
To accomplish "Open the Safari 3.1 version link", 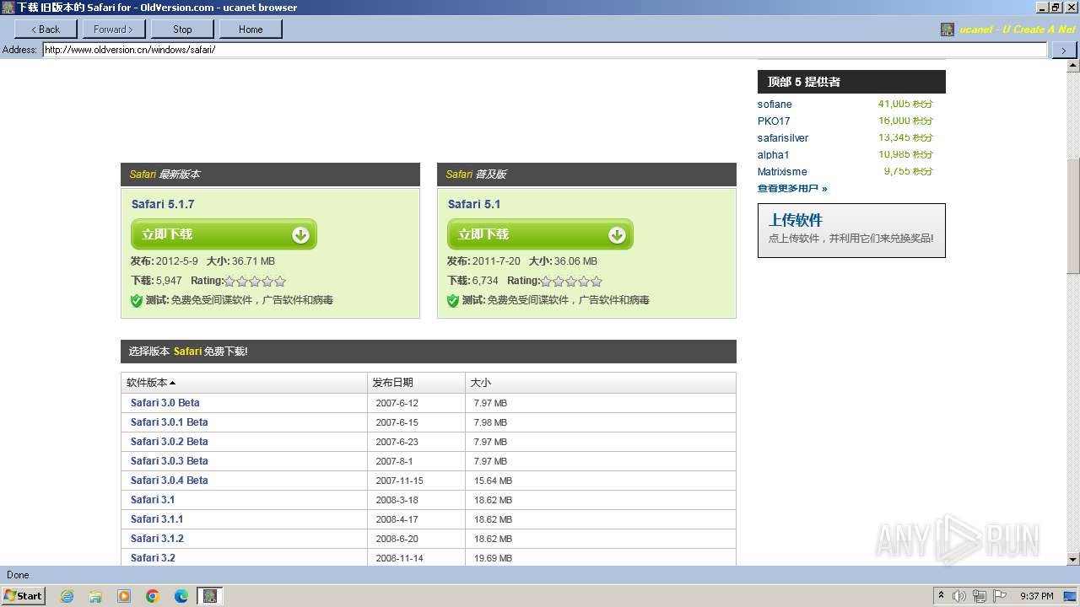I will click(x=153, y=500).
